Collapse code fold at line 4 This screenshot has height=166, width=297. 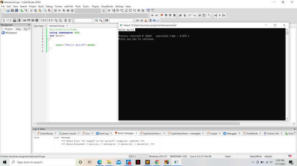tap(48, 39)
